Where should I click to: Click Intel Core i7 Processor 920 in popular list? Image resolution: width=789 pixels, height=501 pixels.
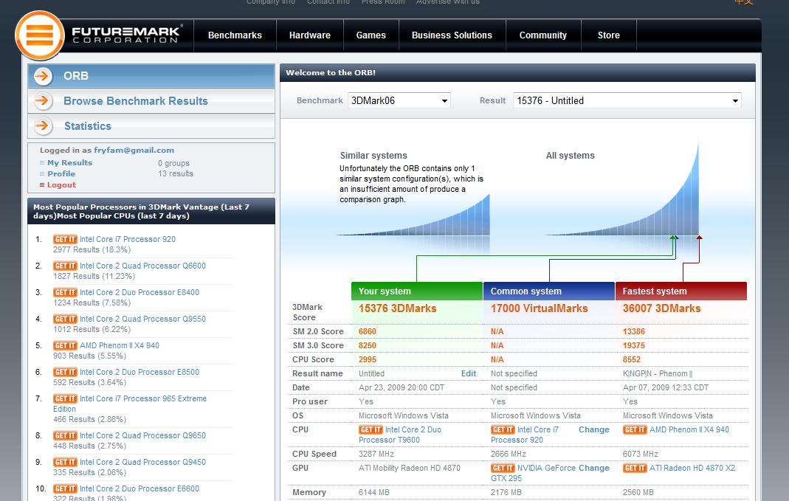[x=127, y=240]
